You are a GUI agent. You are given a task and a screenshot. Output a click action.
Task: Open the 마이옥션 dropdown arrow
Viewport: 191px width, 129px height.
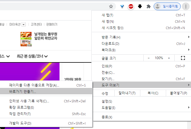coord(24,24)
